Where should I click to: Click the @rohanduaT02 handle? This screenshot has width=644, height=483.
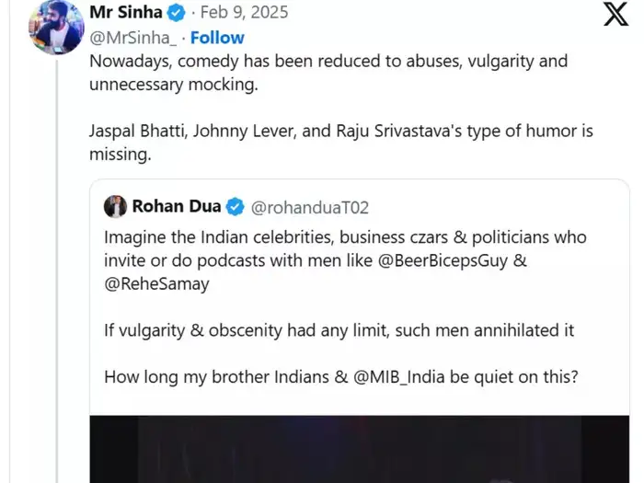coord(309,207)
